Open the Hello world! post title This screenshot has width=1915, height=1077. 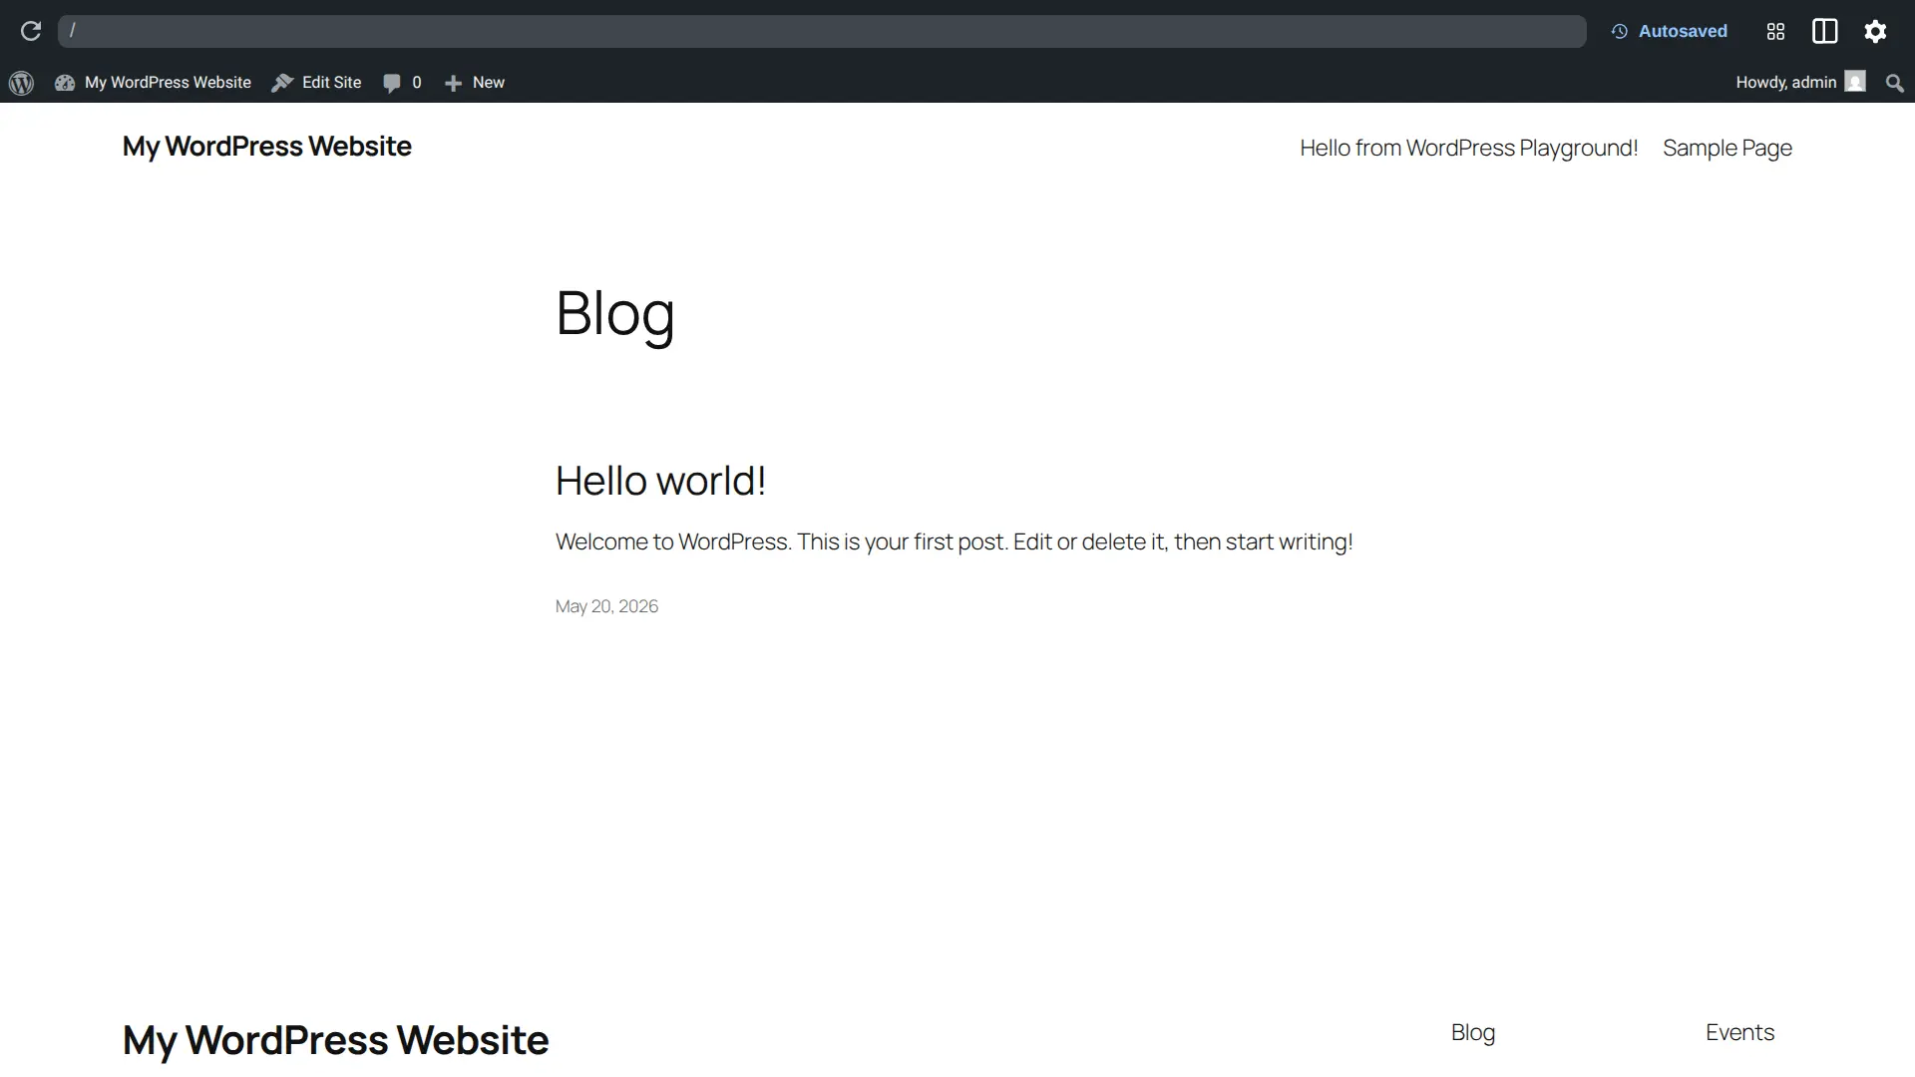(660, 481)
